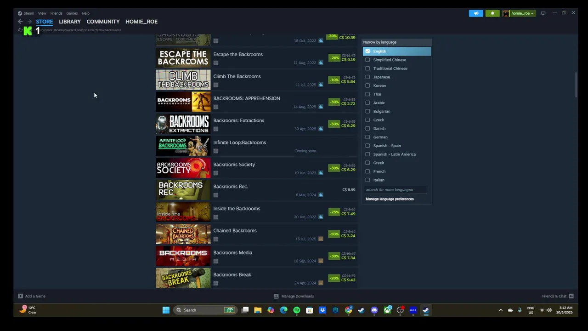The image size is (588, 331).
Task: Check the Greek language filter
Action: [x=367, y=163]
